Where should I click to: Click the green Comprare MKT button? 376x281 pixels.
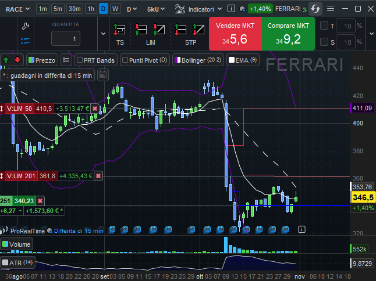coord(288,34)
